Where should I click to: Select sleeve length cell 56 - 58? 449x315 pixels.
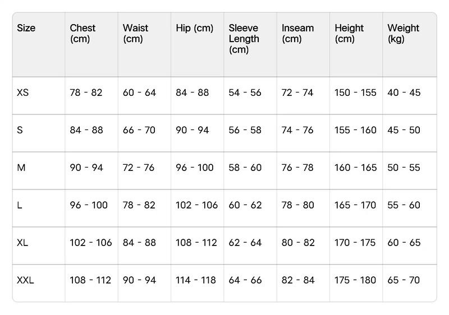245,130
